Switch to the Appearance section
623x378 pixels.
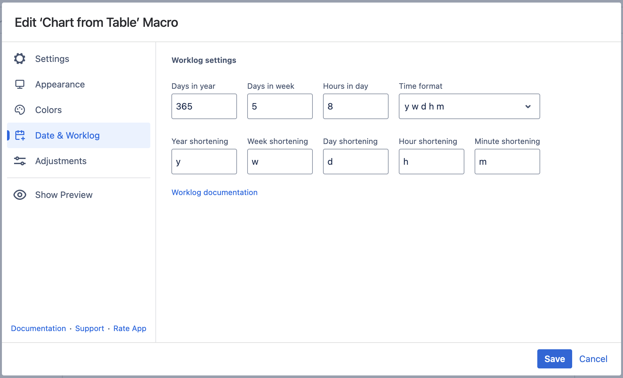pos(60,84)
